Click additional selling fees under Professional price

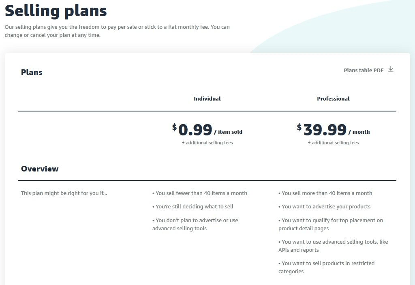[x=333, y=143]
